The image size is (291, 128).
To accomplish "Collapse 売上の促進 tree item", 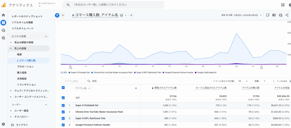I will point(11,48).
